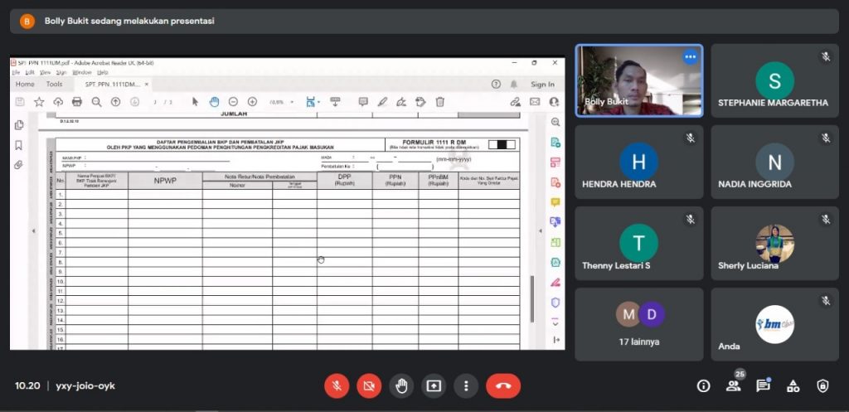Screen dimensions: 849x412
Task: Click the Save file icon in Acrobat toolbar
Action: [x=20, y=102]
